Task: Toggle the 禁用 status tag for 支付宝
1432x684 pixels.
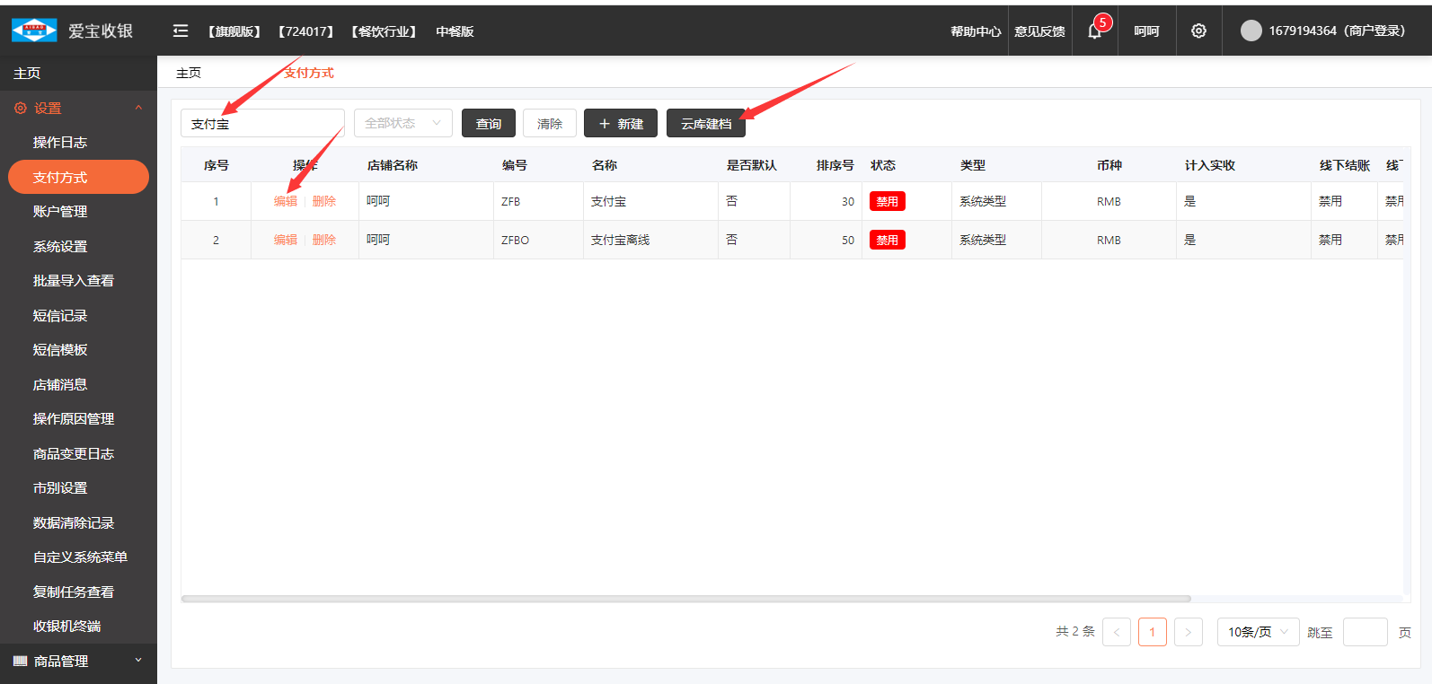Action: click(887, 202)
